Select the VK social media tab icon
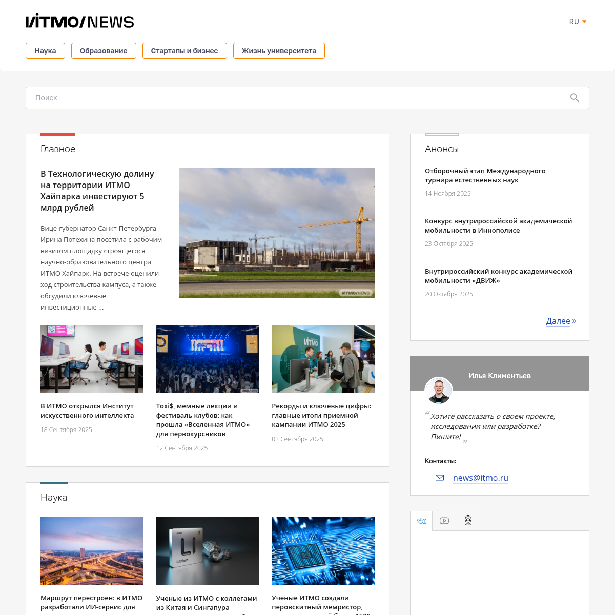This screenshot has width=615, height=615. coord(421,520)
